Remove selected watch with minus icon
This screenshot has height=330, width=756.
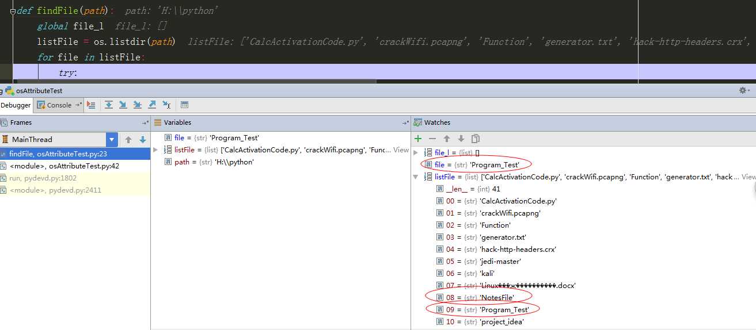pyautogui.click(x=432, y=139)
